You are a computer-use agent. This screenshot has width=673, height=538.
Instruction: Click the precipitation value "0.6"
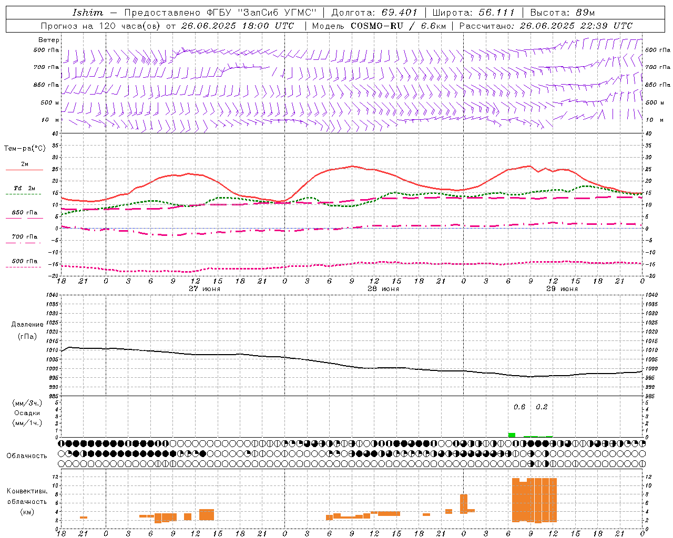[x=519, y=407]
